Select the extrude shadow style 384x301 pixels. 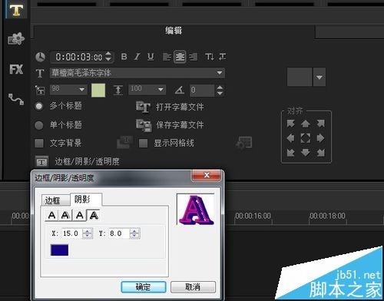tap(94, 215)
